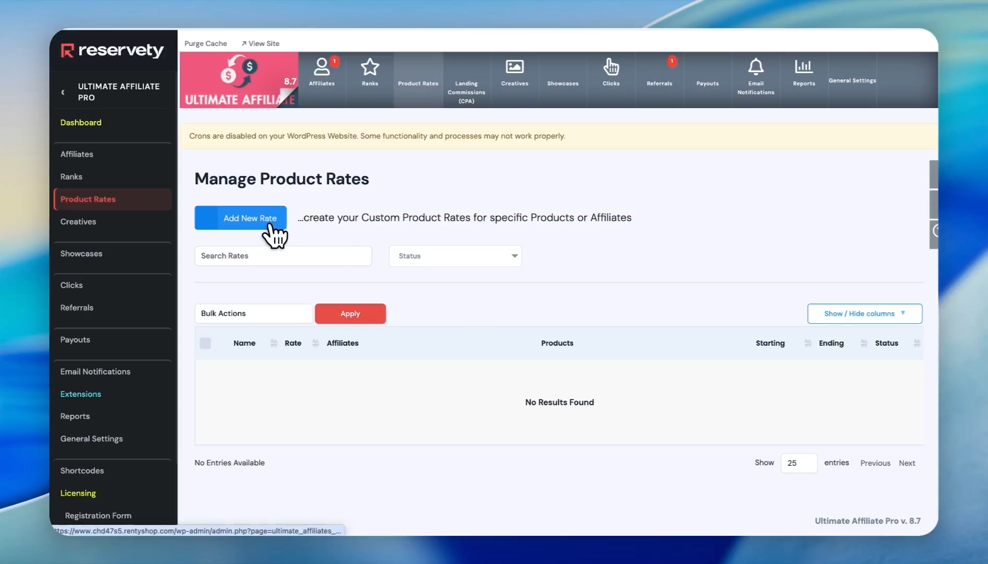Open the Creatives image icon
This screenshot has height=564, width=988.
(x=514, y=67)
